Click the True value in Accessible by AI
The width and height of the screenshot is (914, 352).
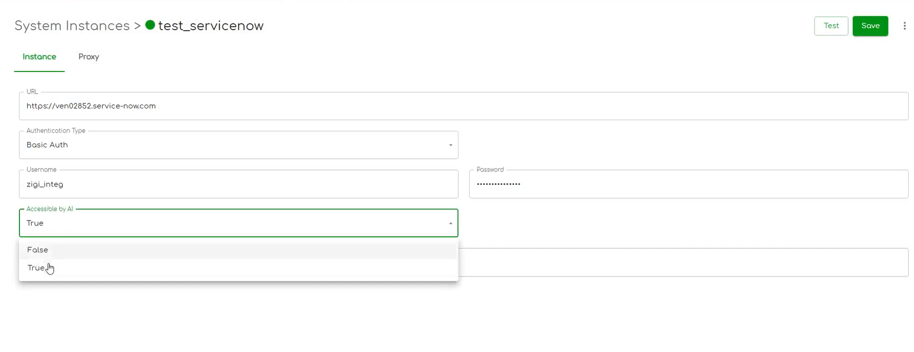click(35, 223)
